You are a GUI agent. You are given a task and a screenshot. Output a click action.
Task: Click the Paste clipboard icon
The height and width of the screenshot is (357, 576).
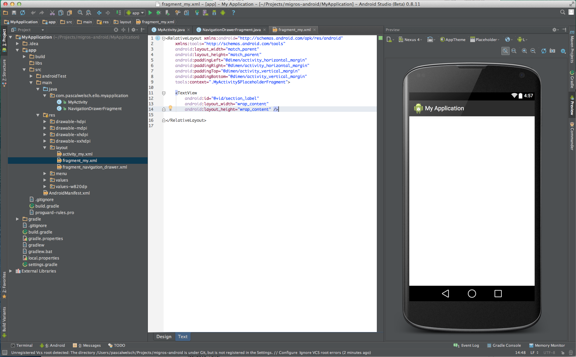(69, 13)
